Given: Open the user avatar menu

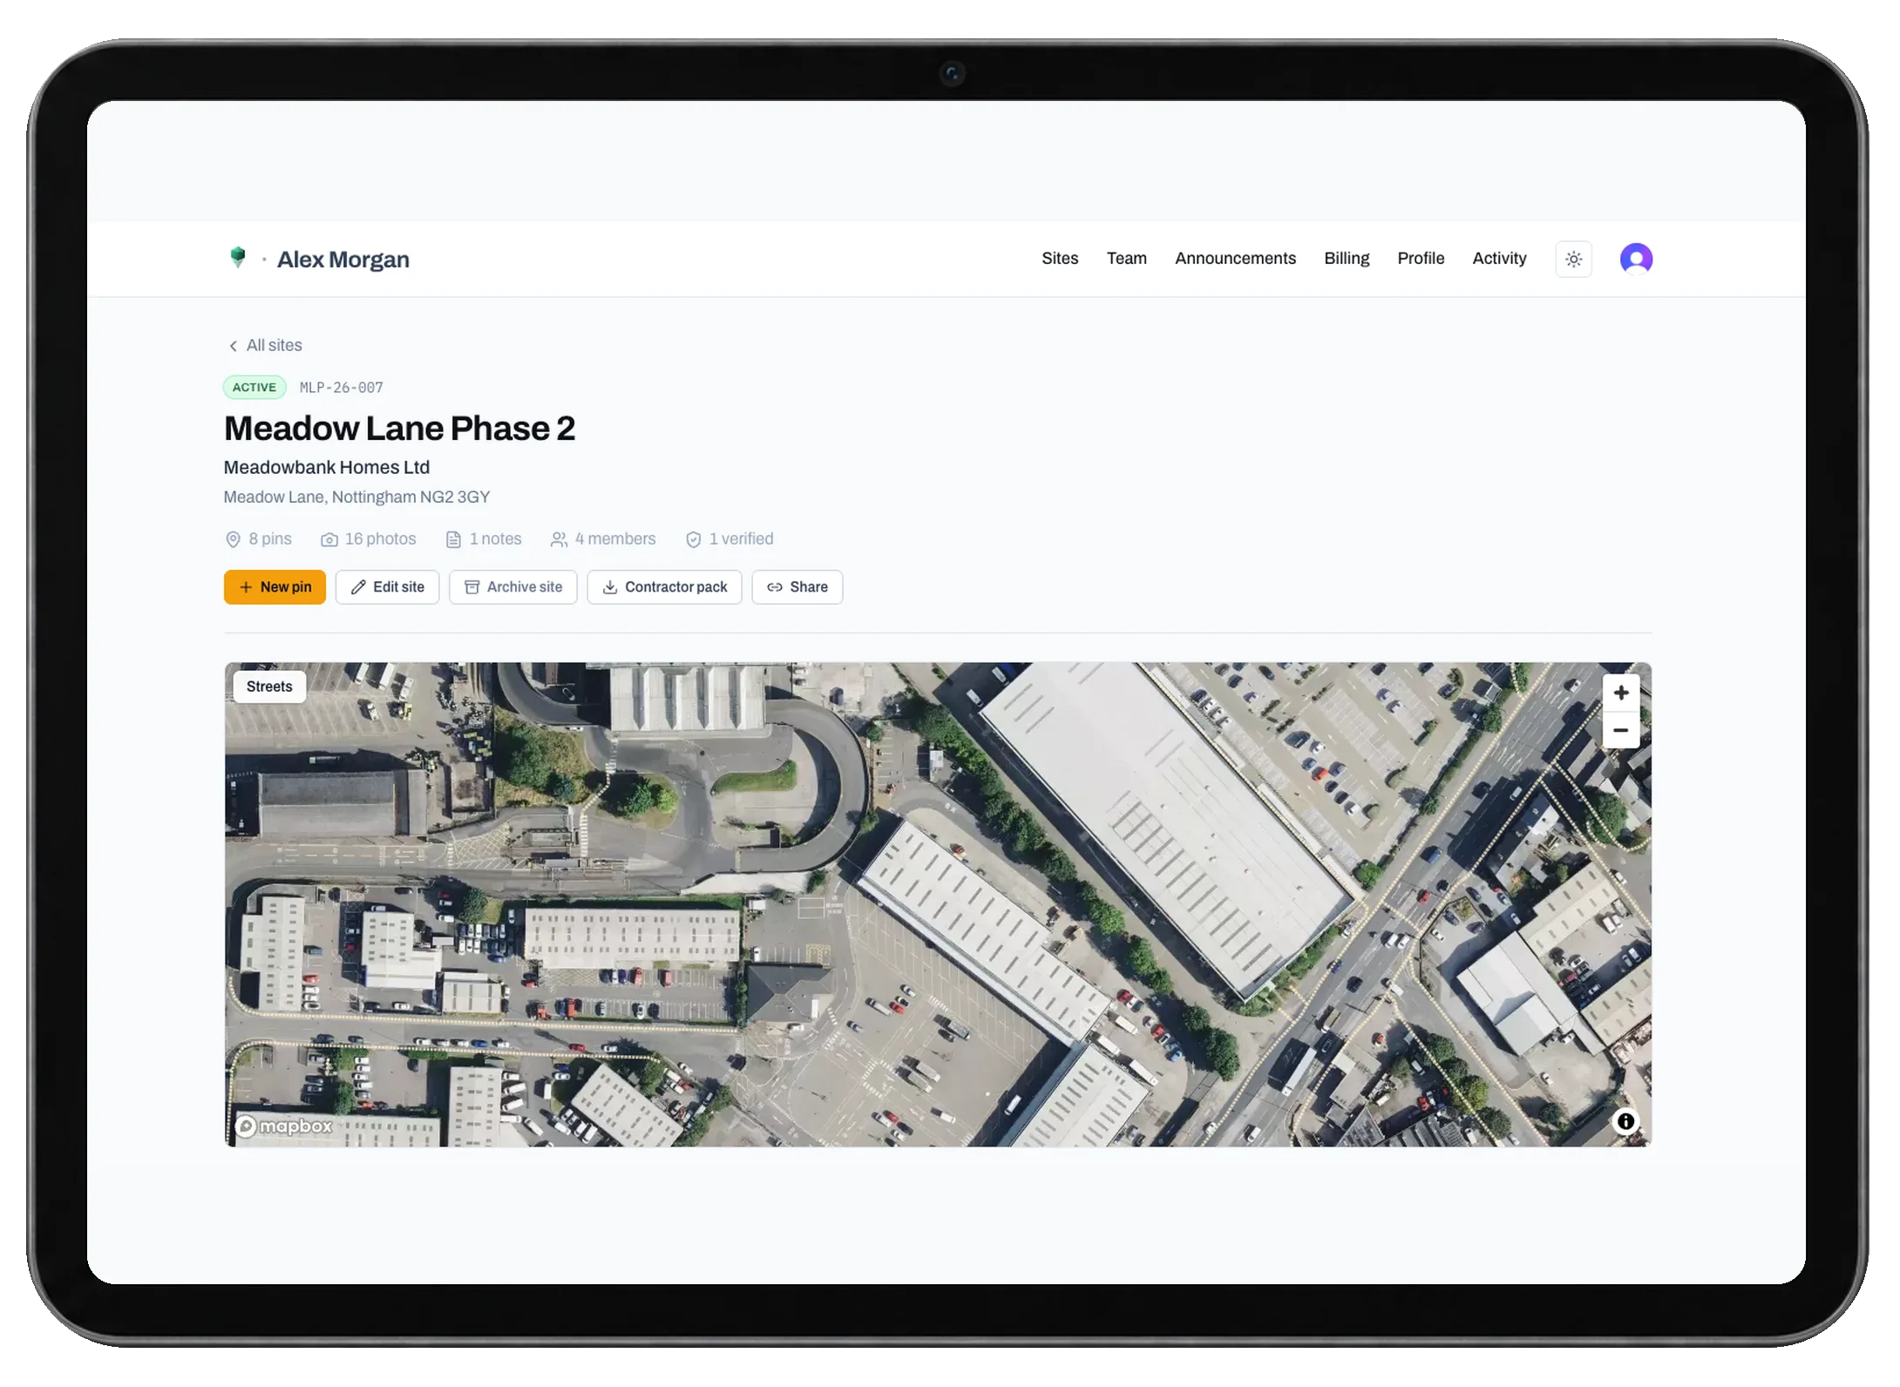Looking at the screenshot, I should (1636, 259).
